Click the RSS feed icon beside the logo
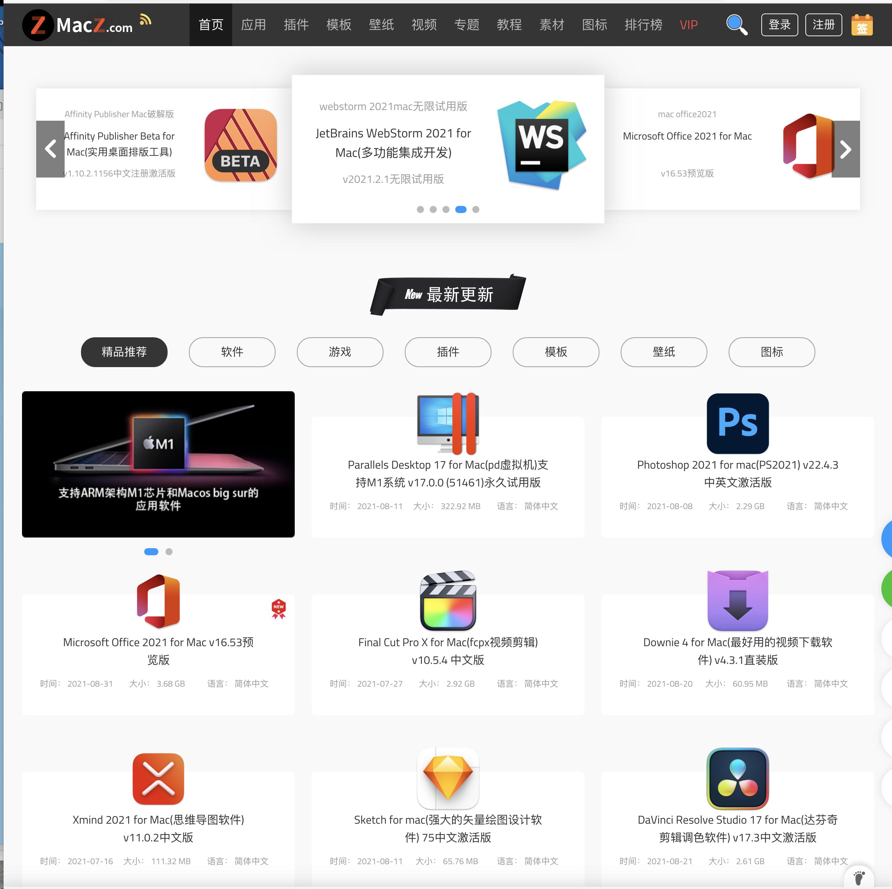This screenshot has height=889, width=892. coord(146,19)
